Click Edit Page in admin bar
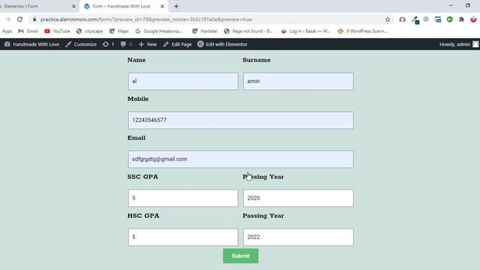 click(x=178, y=44)
